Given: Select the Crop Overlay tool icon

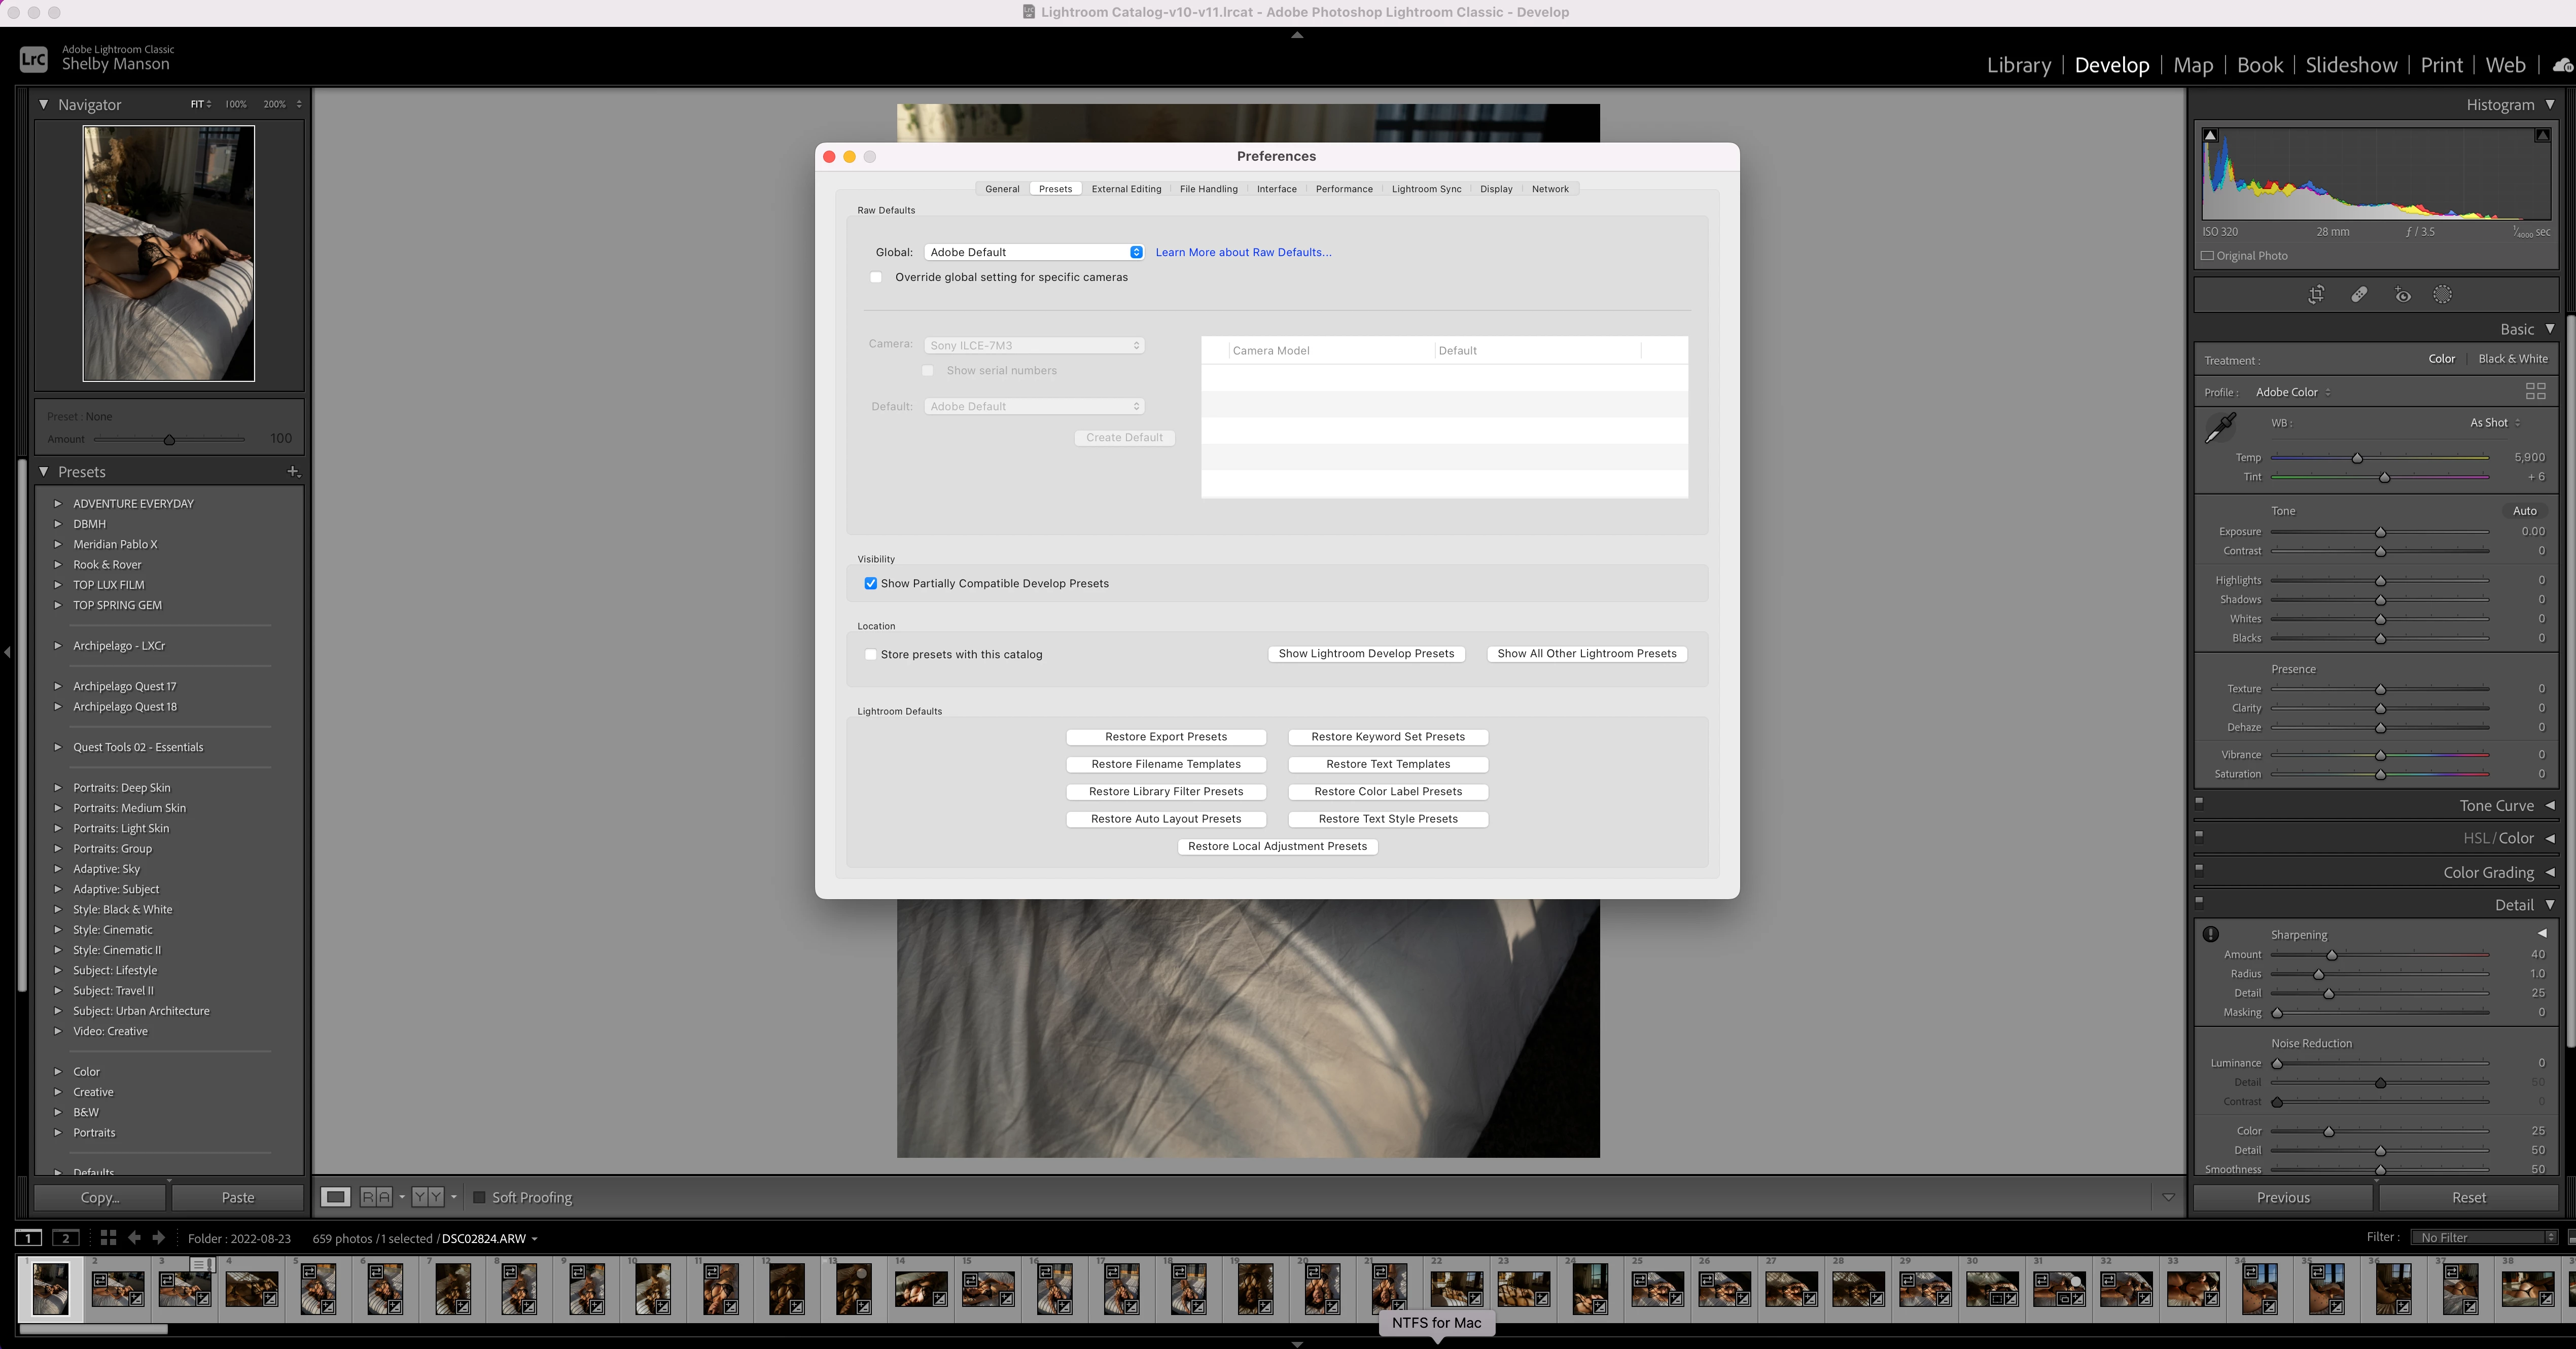Looking at the screenshot, I should click(2316, 295).
